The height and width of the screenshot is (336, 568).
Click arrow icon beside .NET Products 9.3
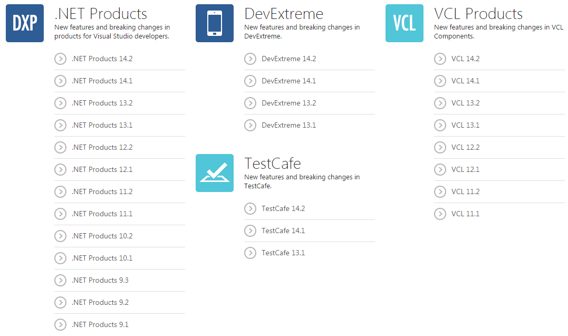[x=60, y=280]
